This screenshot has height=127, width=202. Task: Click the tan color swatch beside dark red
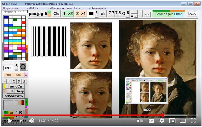(20, 103)
